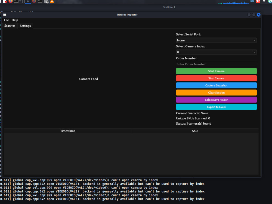Click the red Stop Camera button
This screenshot has height=204, width=272.
[x=216, y=78]
